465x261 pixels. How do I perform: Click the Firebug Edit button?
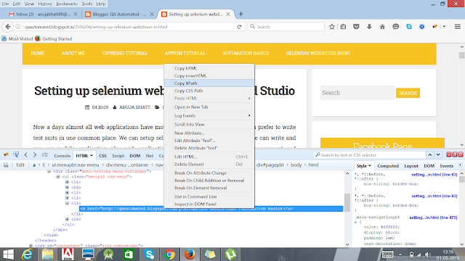click(20, 165)
